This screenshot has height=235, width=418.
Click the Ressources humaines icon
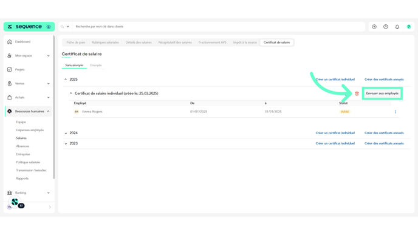click(x=10, y=111)
